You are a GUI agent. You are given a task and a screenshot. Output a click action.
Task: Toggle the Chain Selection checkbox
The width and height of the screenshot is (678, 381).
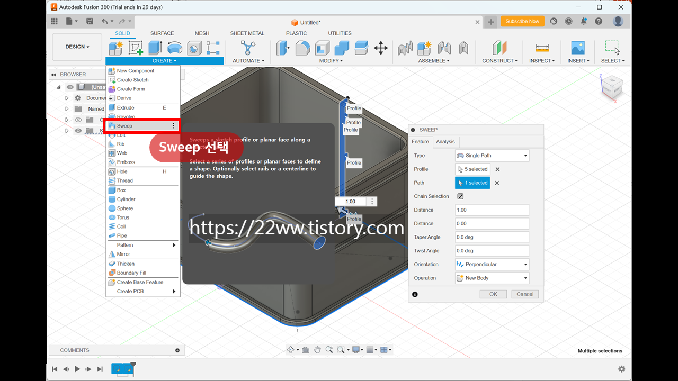coord(460,196)
